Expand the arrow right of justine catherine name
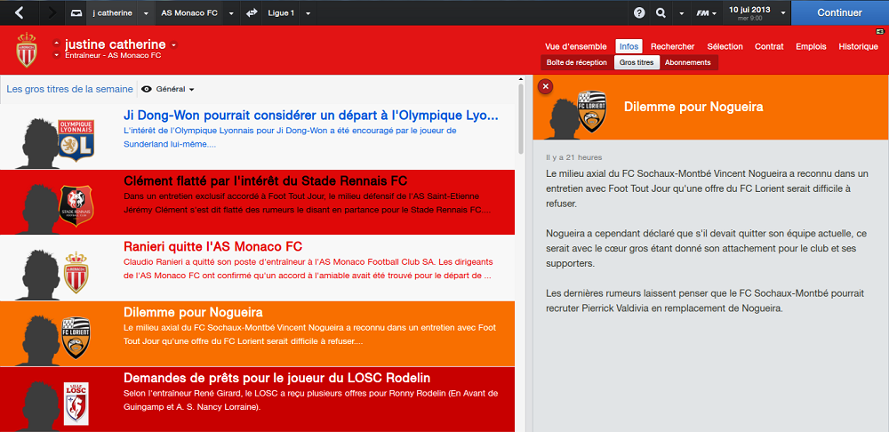This screenshot has height=432, width=889. (x=173, y=44)
